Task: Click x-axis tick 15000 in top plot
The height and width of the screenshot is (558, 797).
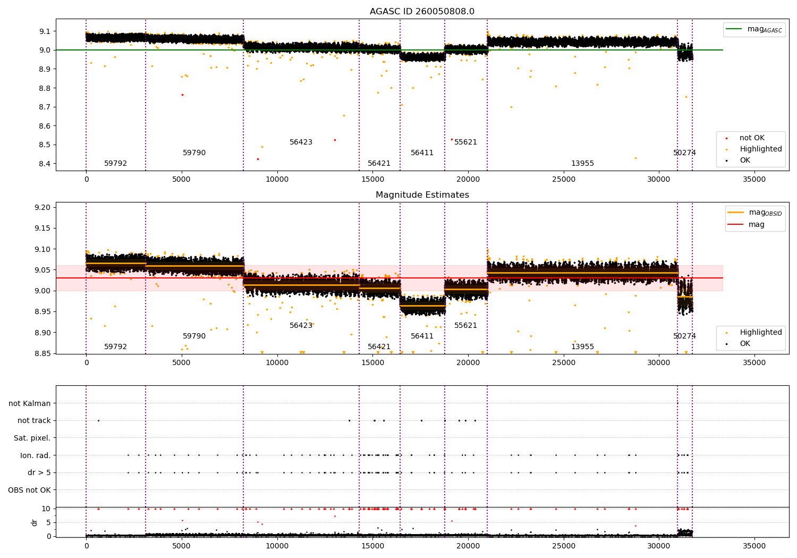Action: point(372,179)
